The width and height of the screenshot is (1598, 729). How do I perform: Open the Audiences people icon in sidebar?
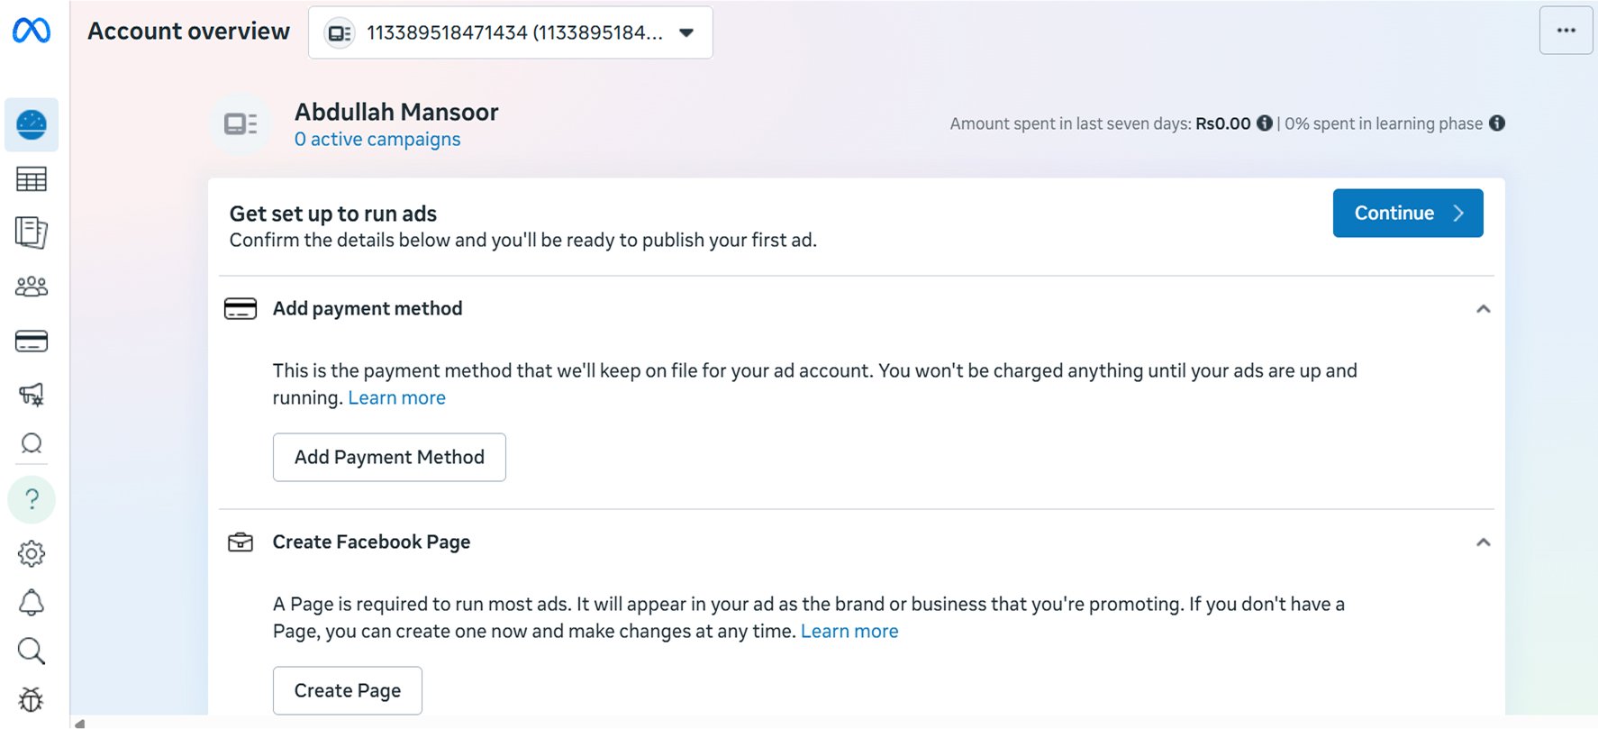[x=32, y=287]
